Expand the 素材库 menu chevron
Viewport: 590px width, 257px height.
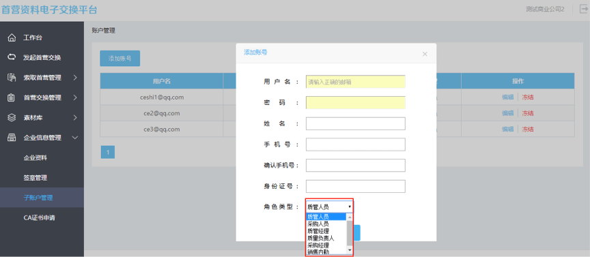click(x=75, y=118)
